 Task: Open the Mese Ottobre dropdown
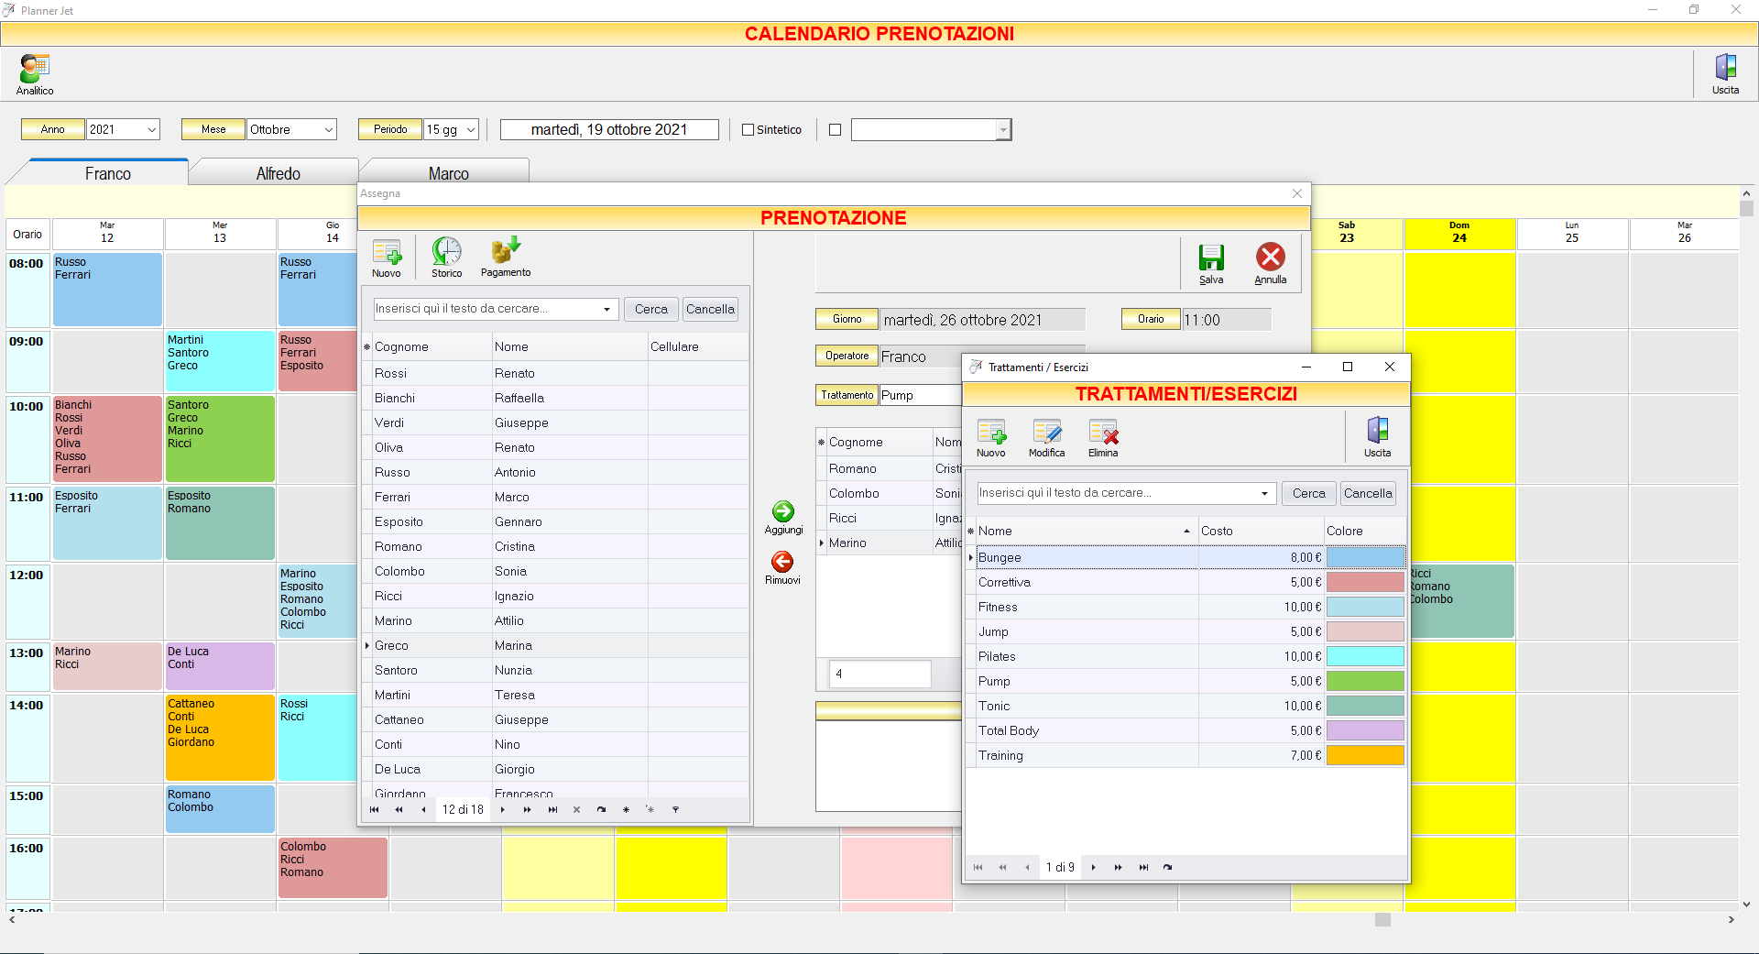click(x=328, y=130)
